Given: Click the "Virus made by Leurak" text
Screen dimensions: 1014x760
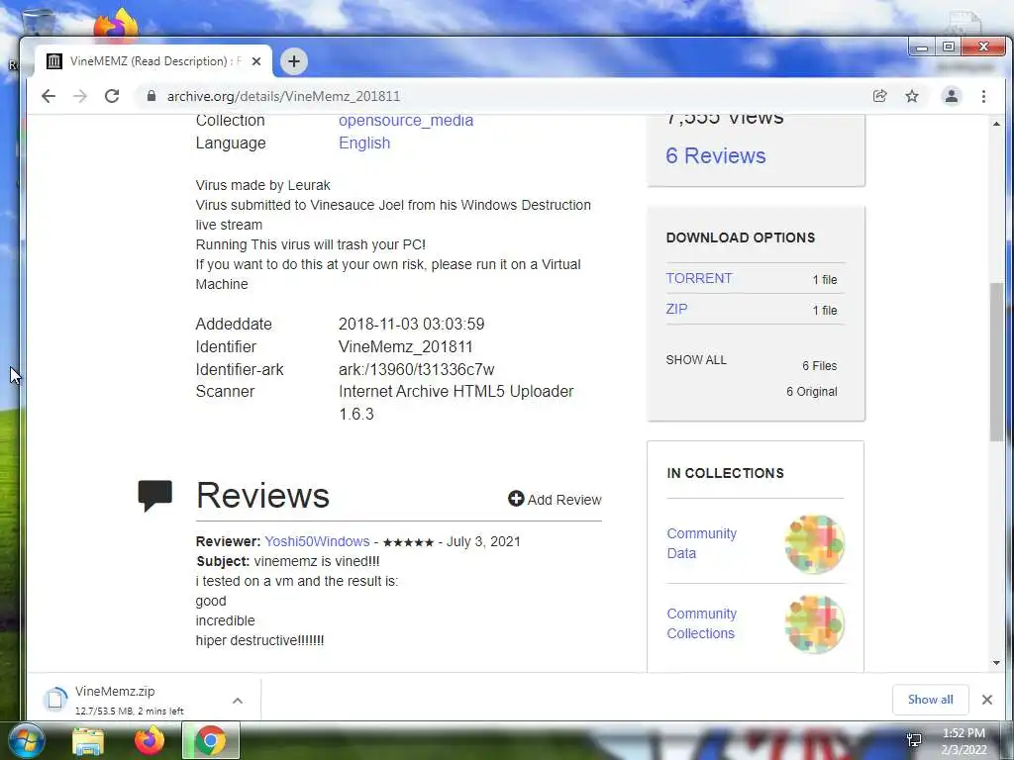Looking at the screenshot, I should click(262, 185).
